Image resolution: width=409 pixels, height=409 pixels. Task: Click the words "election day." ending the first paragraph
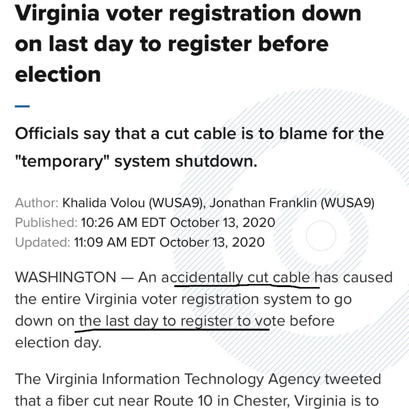58,343
